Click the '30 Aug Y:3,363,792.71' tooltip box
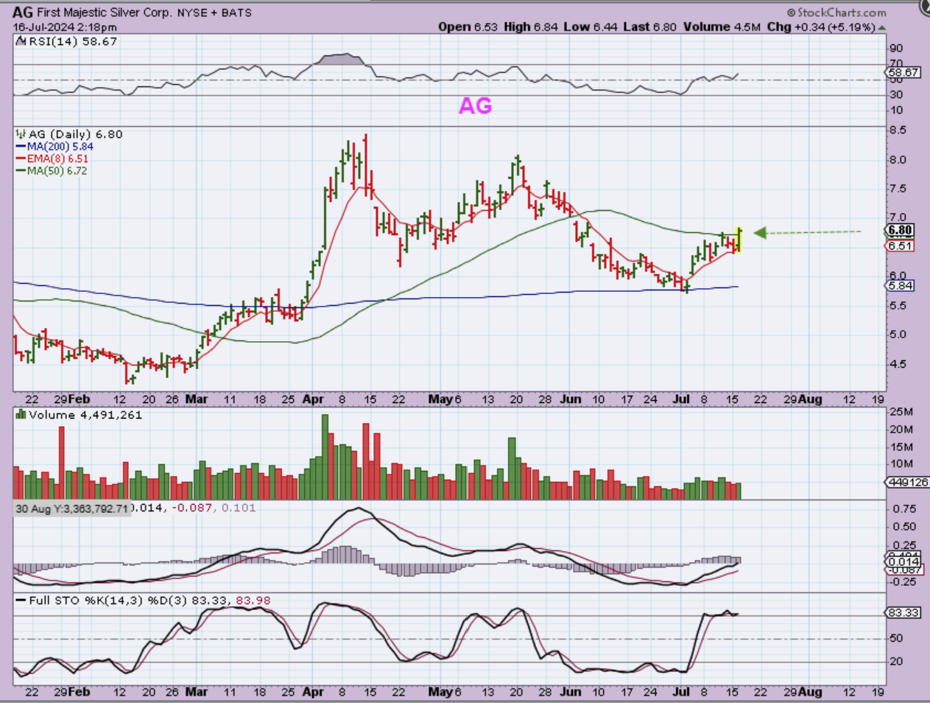This screenshot has width=930, height=703. [72, 508]
